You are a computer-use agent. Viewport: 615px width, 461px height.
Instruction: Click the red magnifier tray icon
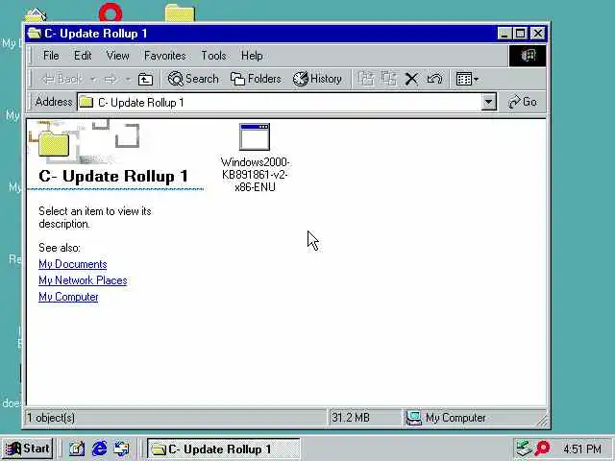[x=542, y=449]
